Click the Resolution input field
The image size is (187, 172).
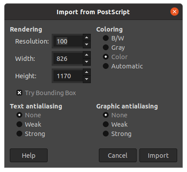[x=68, y=41]
